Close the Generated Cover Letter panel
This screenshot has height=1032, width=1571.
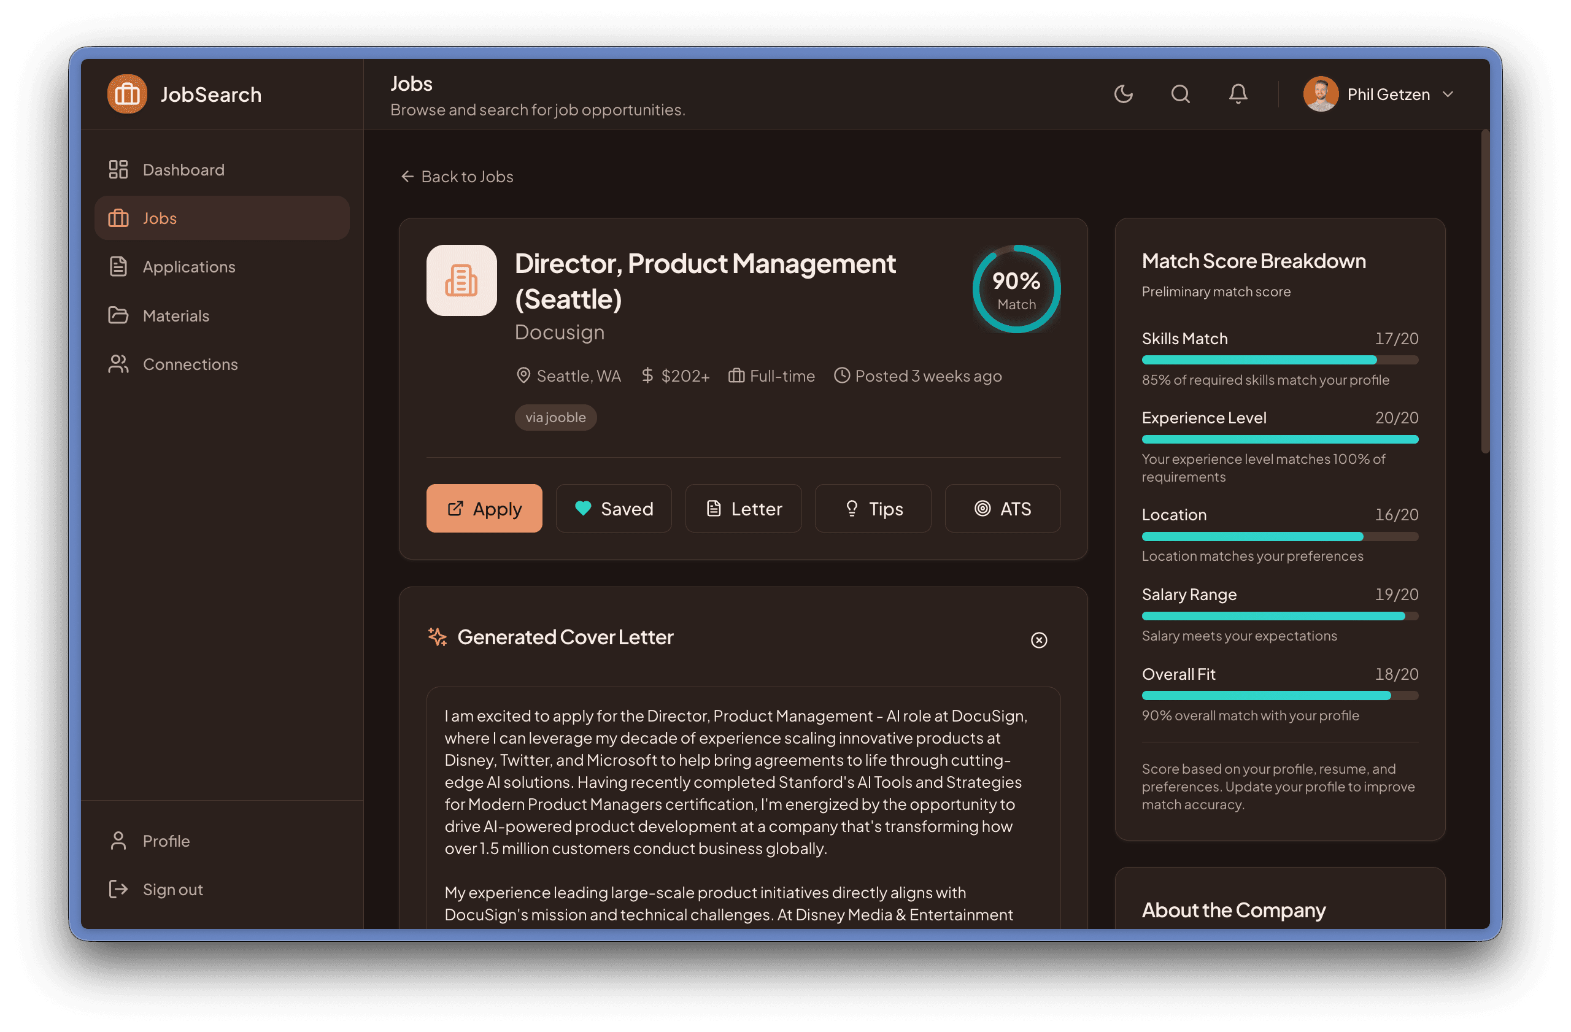pyautogui.click(x=1039, y=640)
